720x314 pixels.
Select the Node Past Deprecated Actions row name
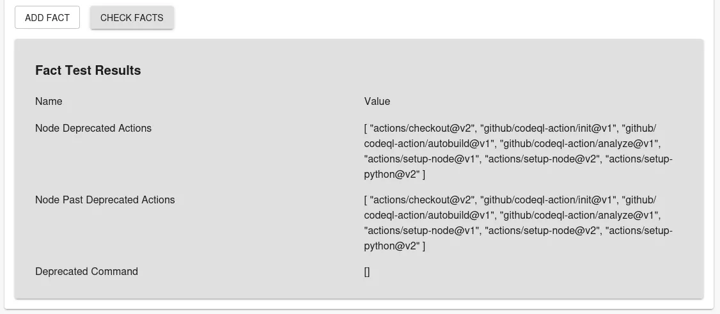(105, 200)
